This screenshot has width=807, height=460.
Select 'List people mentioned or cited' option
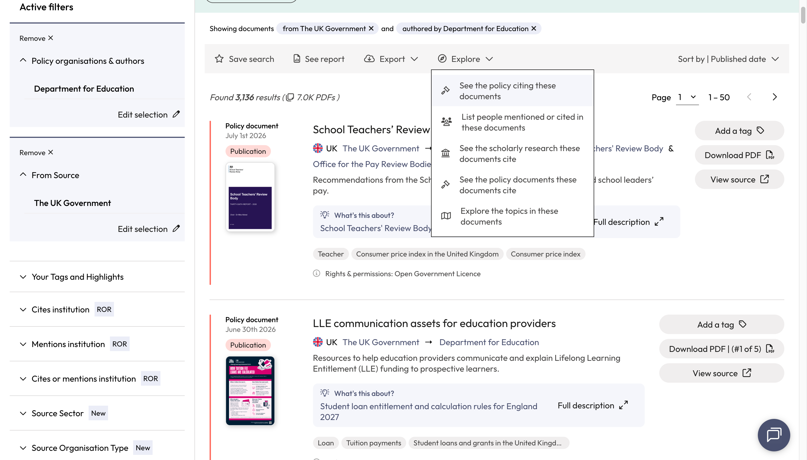[x=513, y=122]
